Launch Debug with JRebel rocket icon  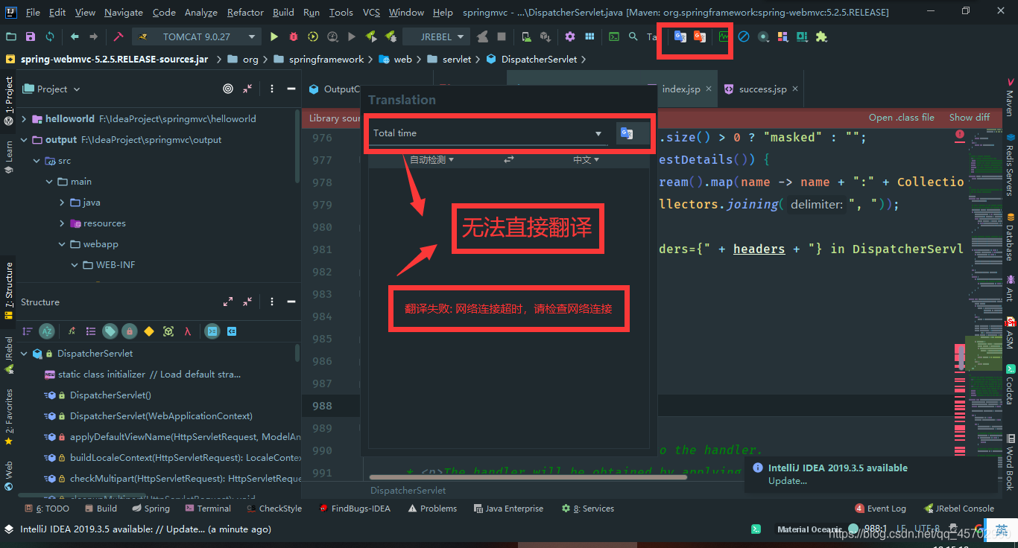(391, 36)
